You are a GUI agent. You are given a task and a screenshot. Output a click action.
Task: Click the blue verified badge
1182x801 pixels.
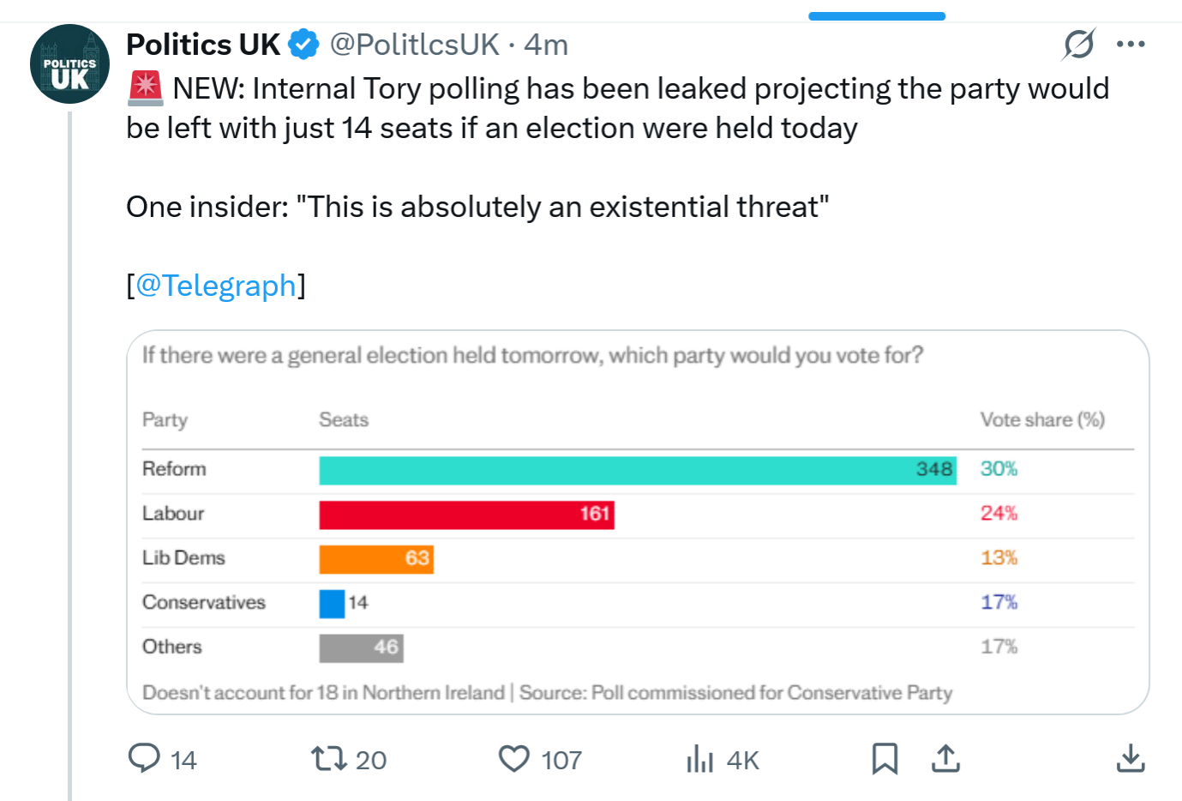303,44
